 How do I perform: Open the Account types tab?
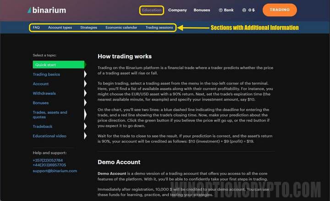pos(60,27)
